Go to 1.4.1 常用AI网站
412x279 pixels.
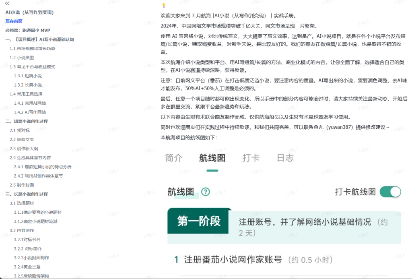click(x=30, y=103)
